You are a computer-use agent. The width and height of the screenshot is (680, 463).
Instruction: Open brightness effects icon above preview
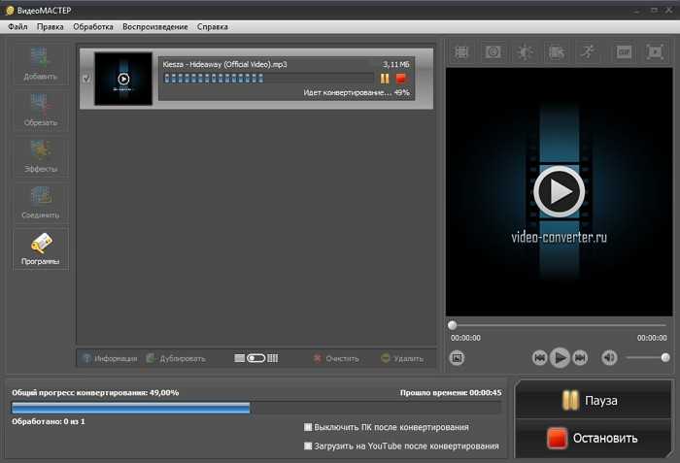tap(525, 52)
